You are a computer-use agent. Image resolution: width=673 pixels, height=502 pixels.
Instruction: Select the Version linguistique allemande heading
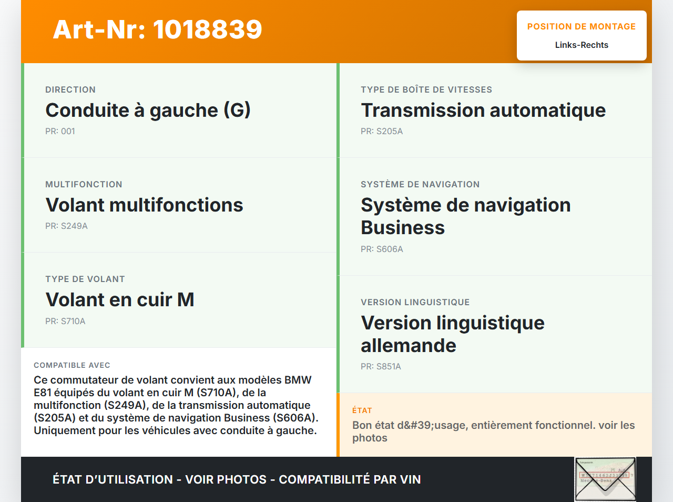(452, 334)
